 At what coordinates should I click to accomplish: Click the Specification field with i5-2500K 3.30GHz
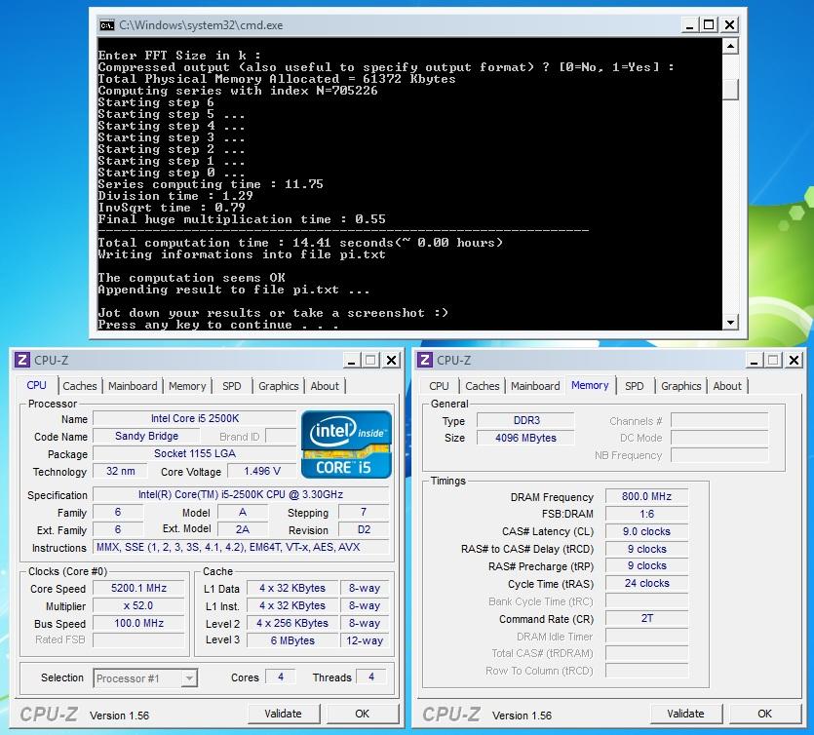(x=241, y=494)
